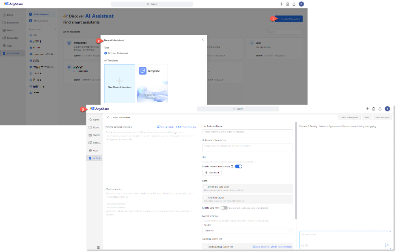The image size is (396, 252).
Task: Click the Save as template button
Action: coord(349,117)
